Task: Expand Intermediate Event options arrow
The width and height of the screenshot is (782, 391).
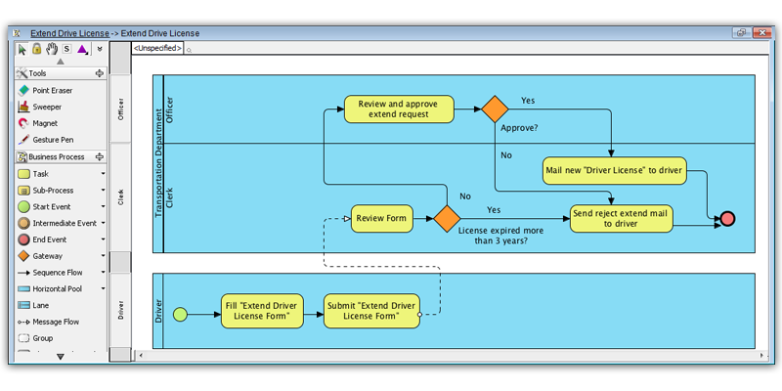Action: [x=103, y=224]
